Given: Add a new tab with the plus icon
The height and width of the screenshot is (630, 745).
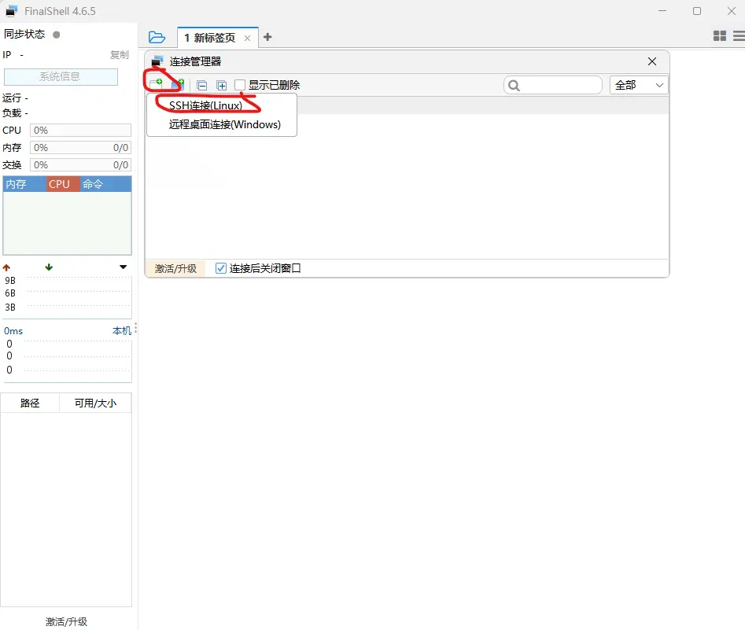Looking at the screenshot, I should click(267, 37).
